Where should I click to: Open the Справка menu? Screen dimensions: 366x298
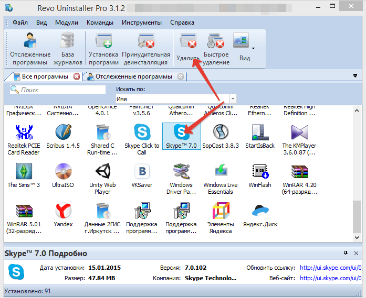[182, 23]
